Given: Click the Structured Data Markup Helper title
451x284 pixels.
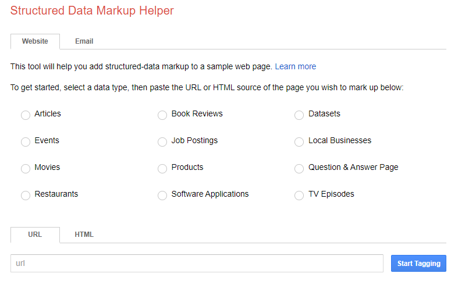Looking at the screenshot, I should [x=92, y=10].
